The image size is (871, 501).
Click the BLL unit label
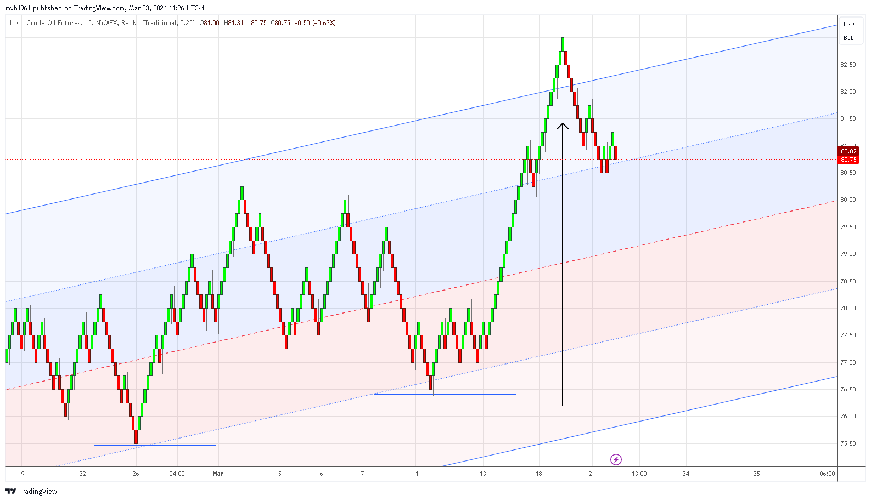click(848, 38)
